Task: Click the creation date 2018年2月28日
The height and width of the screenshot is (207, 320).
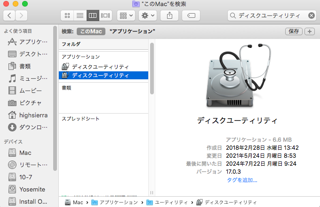Action: (x=262, y=148)
